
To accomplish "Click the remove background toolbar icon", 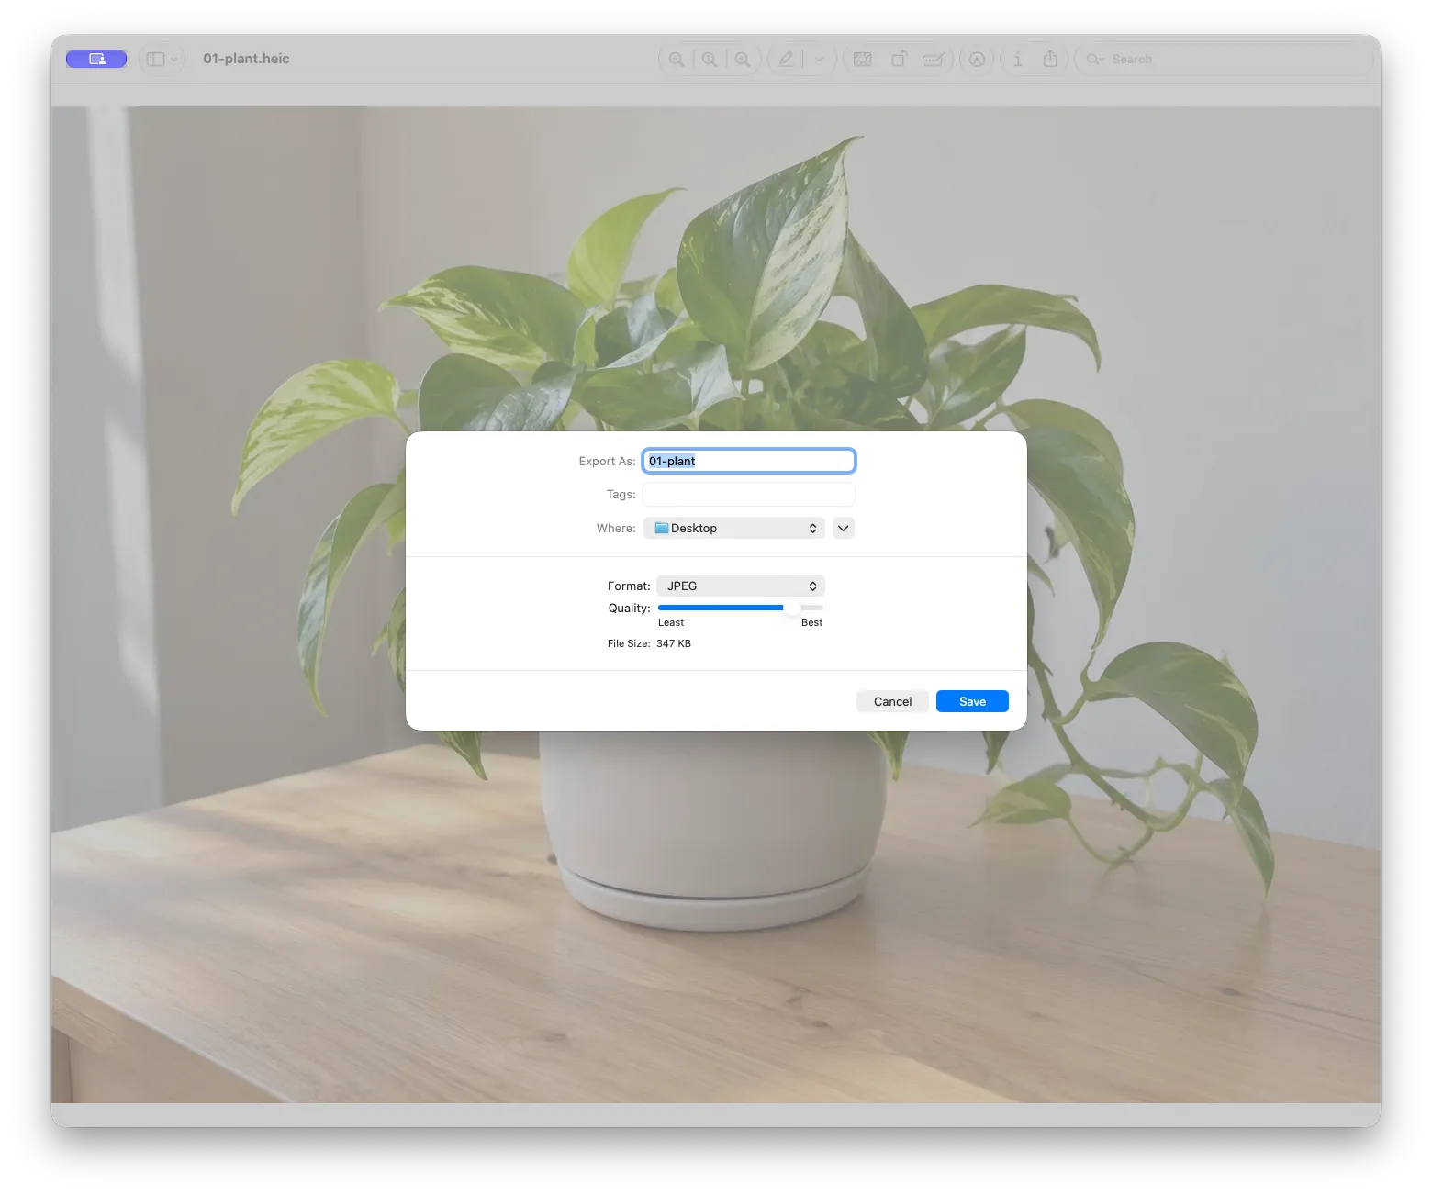I will 863,59.
